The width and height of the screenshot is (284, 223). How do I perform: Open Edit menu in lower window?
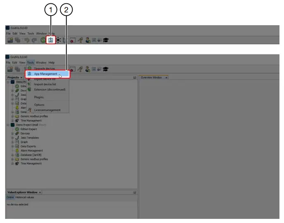pyautogui.click(x=15, y=62)
